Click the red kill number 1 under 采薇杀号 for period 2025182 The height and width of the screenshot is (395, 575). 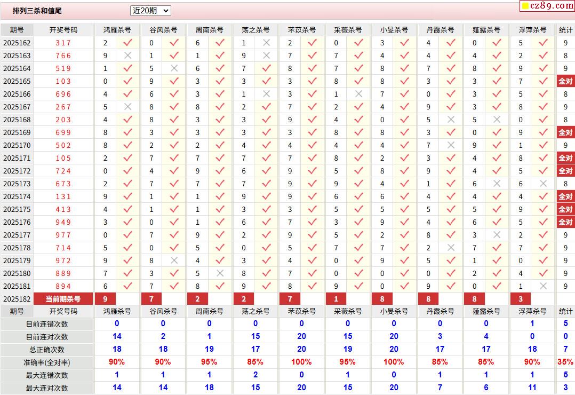point(336,299)
